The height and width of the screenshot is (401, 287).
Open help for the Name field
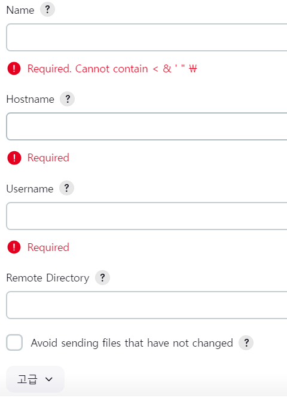(x=47, y=10)
